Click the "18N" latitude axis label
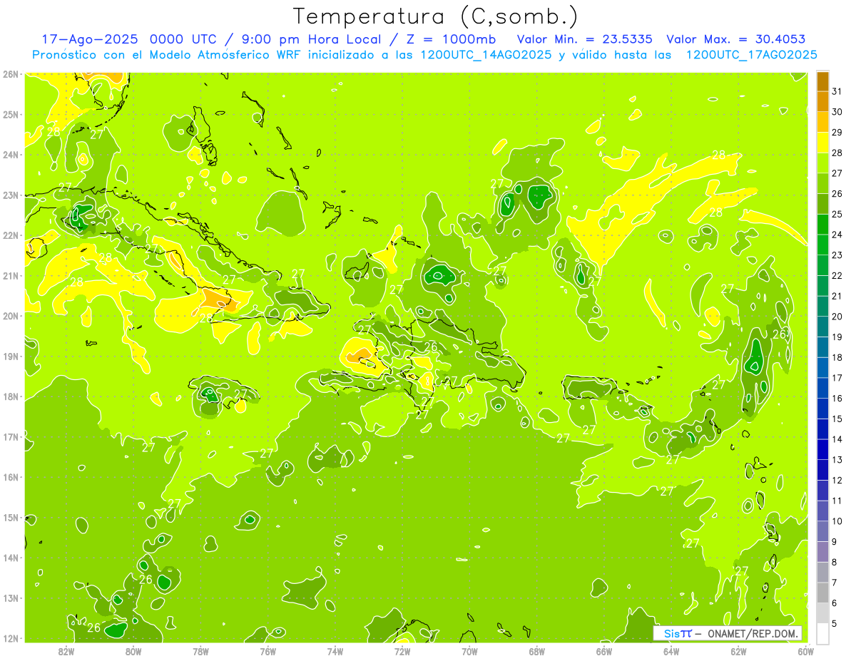The height and width of the screenshot is (661, 856). 11,396
